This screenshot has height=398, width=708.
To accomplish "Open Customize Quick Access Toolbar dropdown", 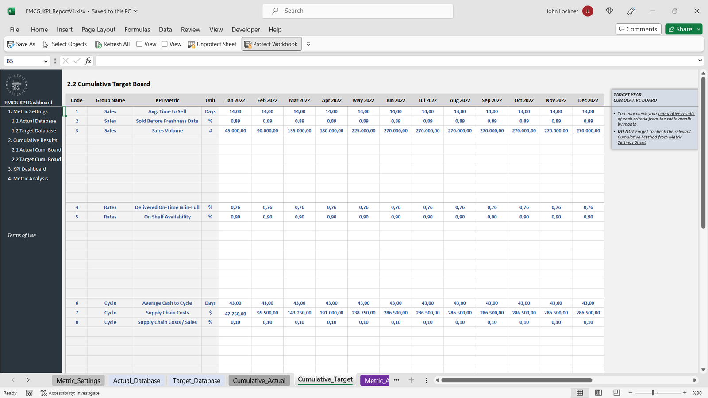I will pyautogui.click(x=308, y=44).
